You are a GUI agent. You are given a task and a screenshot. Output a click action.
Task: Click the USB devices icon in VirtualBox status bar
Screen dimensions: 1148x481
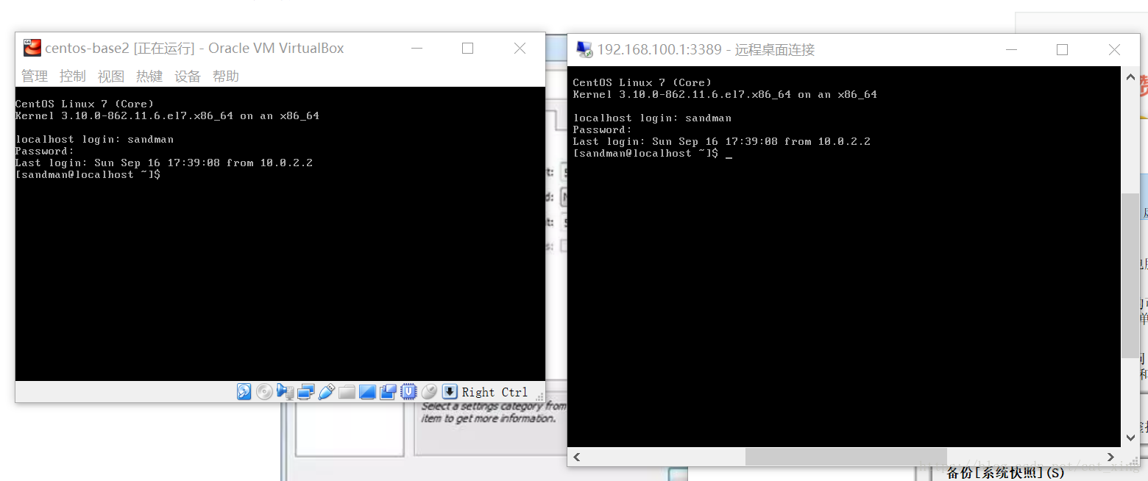point(327,392)
